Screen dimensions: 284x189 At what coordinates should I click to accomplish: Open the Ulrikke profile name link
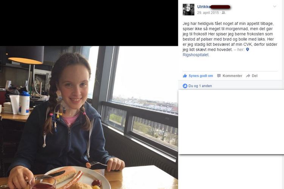pos(204,7)
